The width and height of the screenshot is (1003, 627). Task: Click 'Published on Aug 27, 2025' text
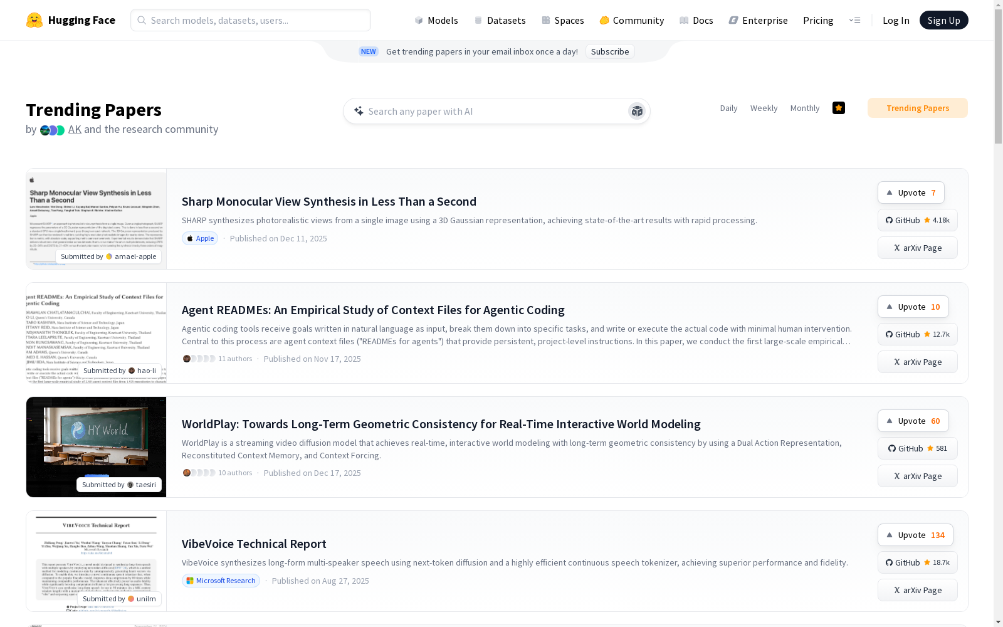(x=320, y=581)
